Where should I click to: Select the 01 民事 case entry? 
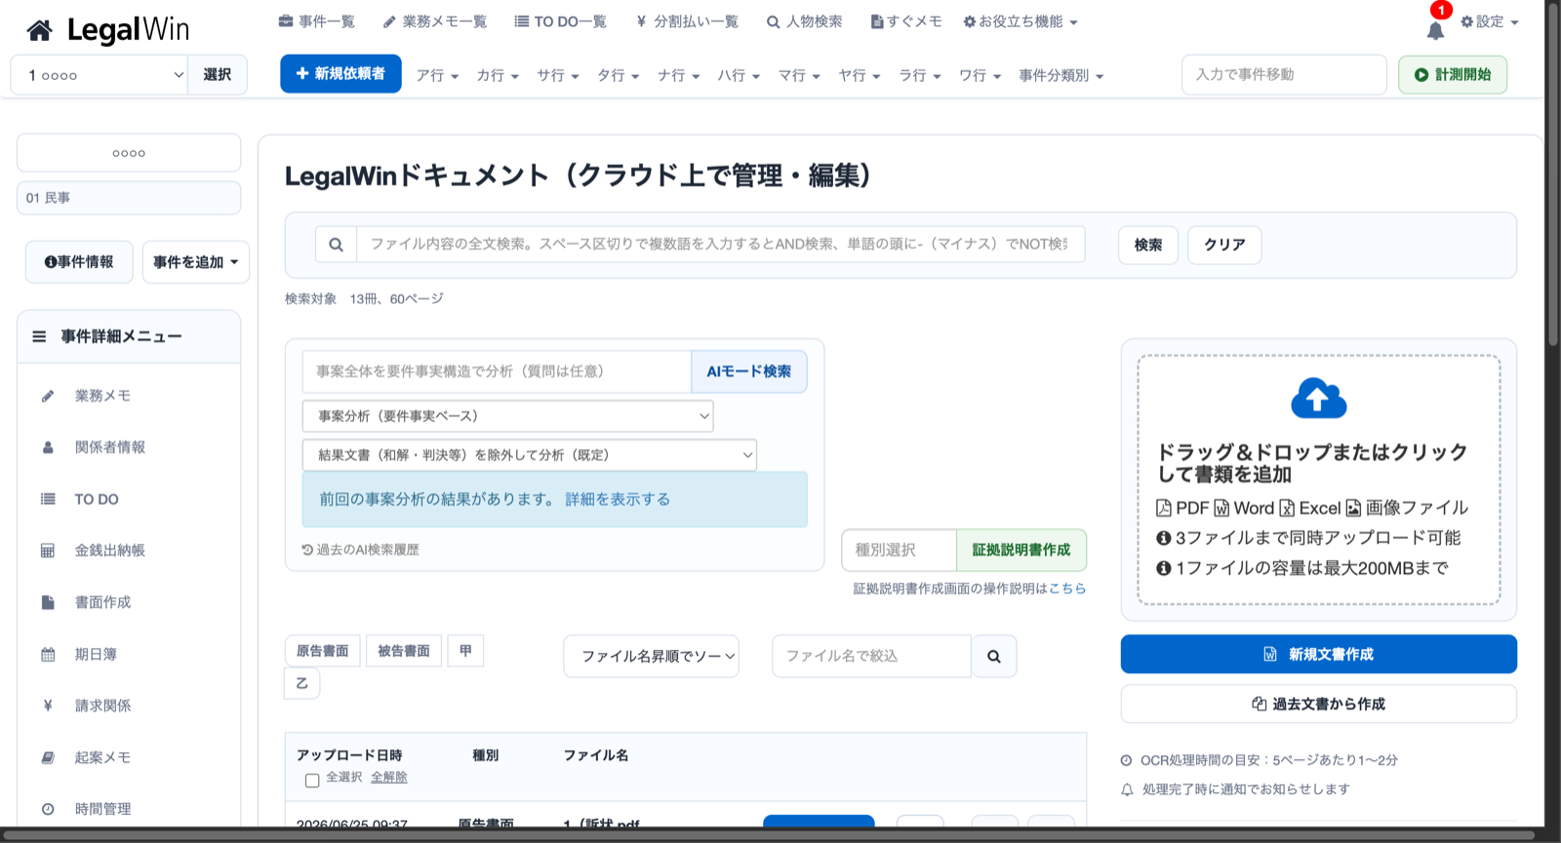[x=129, y=198]
